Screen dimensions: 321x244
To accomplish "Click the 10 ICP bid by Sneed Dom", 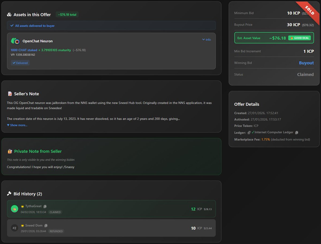I will (x=196, y=228).
